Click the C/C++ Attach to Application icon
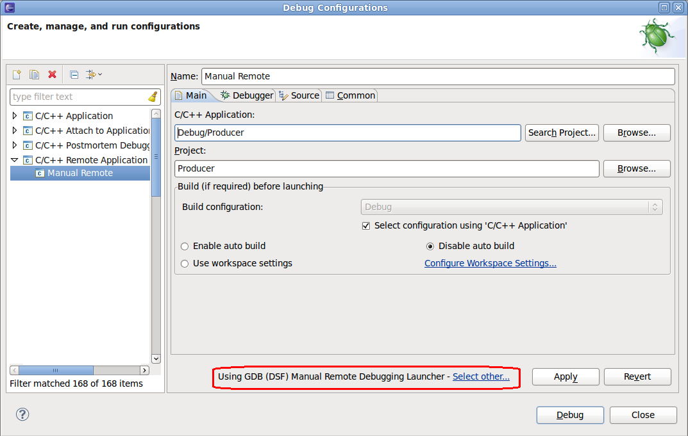The width and height of the screenshot is (688, 436). coord(27,131)
